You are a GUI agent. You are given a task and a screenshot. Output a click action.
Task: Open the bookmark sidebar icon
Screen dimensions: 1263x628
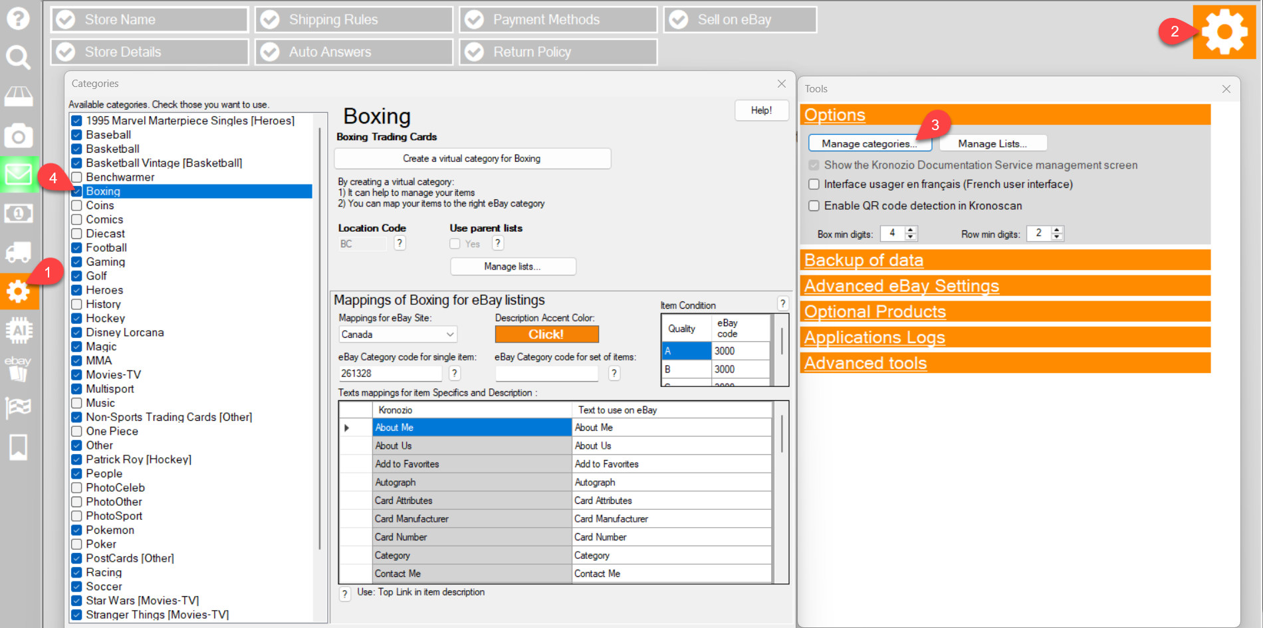[x=18, y=447]
